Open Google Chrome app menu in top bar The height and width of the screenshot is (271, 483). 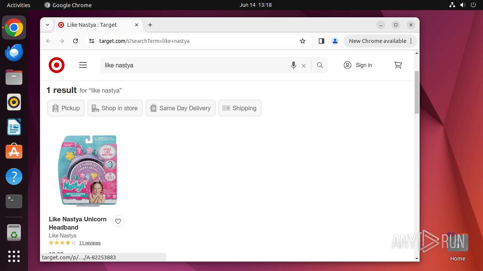[x=68, y=5]
